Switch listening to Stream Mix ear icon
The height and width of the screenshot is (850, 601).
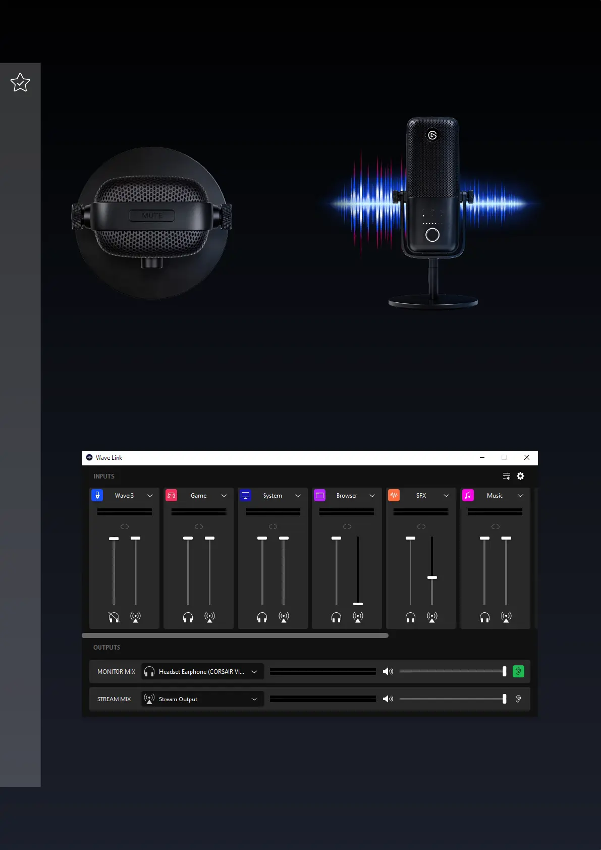518,699
